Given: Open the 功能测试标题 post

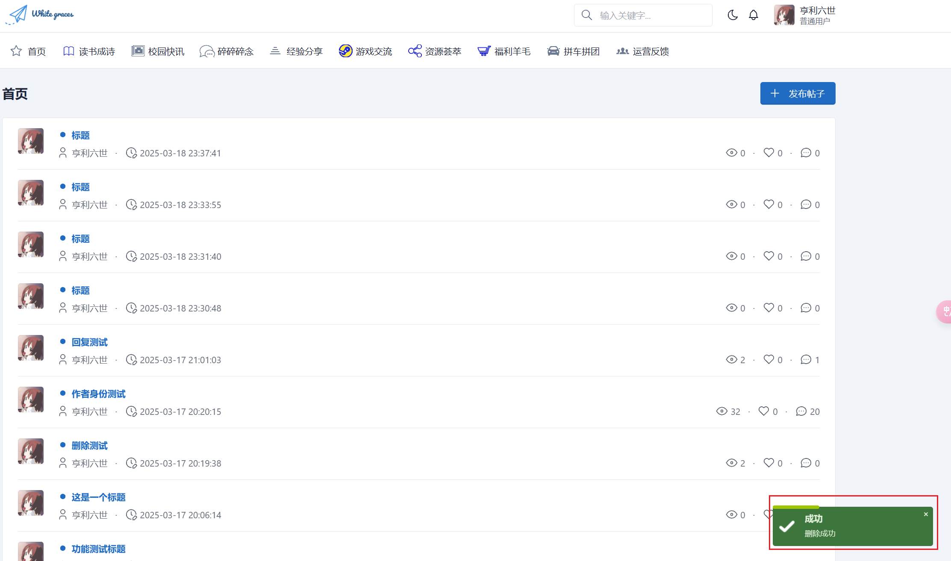Looking at the screenshot, I should [98, 549].
